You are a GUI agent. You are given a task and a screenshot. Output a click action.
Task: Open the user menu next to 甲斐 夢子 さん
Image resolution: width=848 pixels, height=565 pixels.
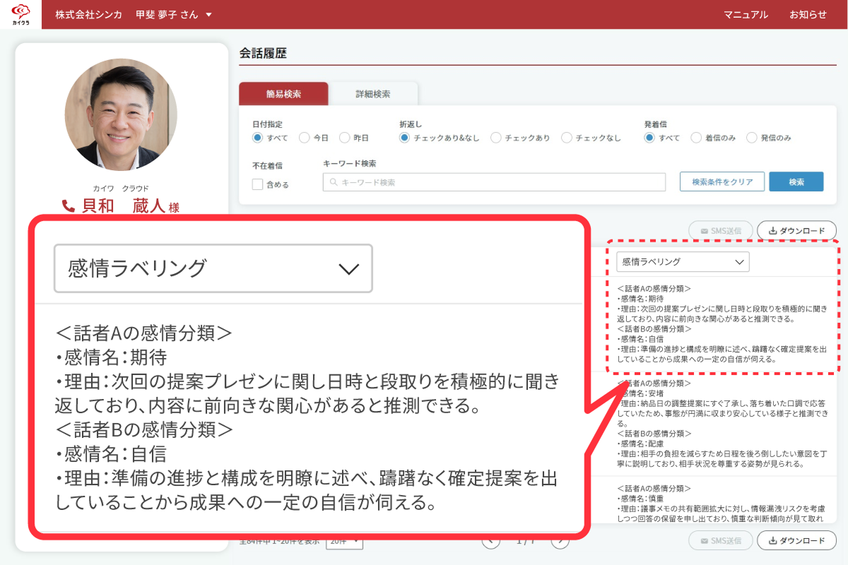point(208,15)
